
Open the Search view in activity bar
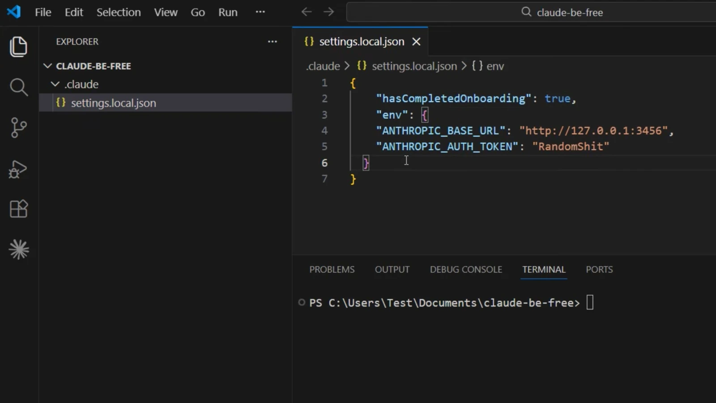click(x=18, y=87)
